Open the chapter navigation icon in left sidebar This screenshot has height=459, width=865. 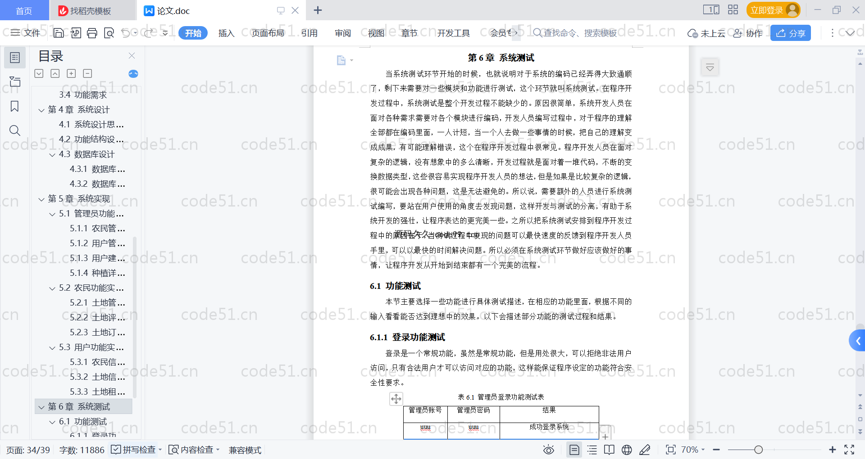(x=15, y=81)
